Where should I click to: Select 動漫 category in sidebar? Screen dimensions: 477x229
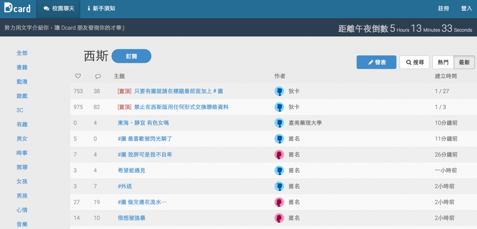[x=22, y=82]
